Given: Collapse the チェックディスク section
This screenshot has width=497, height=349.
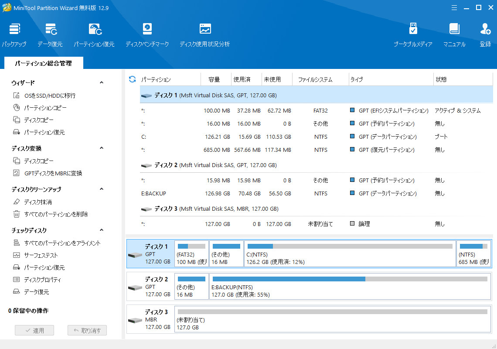Looking at the screenshot, I should point(102,230).
